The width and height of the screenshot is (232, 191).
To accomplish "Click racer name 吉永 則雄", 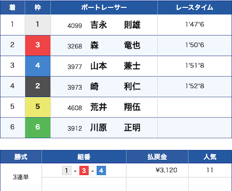I will click(x=115, y=25).
